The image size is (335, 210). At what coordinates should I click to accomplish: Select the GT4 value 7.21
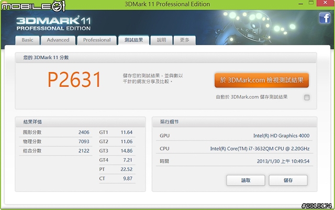[x=128, y=160]
